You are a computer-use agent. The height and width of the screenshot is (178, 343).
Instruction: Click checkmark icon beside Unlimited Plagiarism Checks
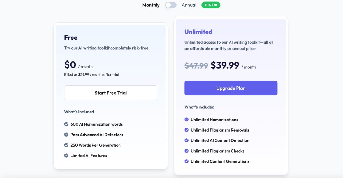(187, 151)
